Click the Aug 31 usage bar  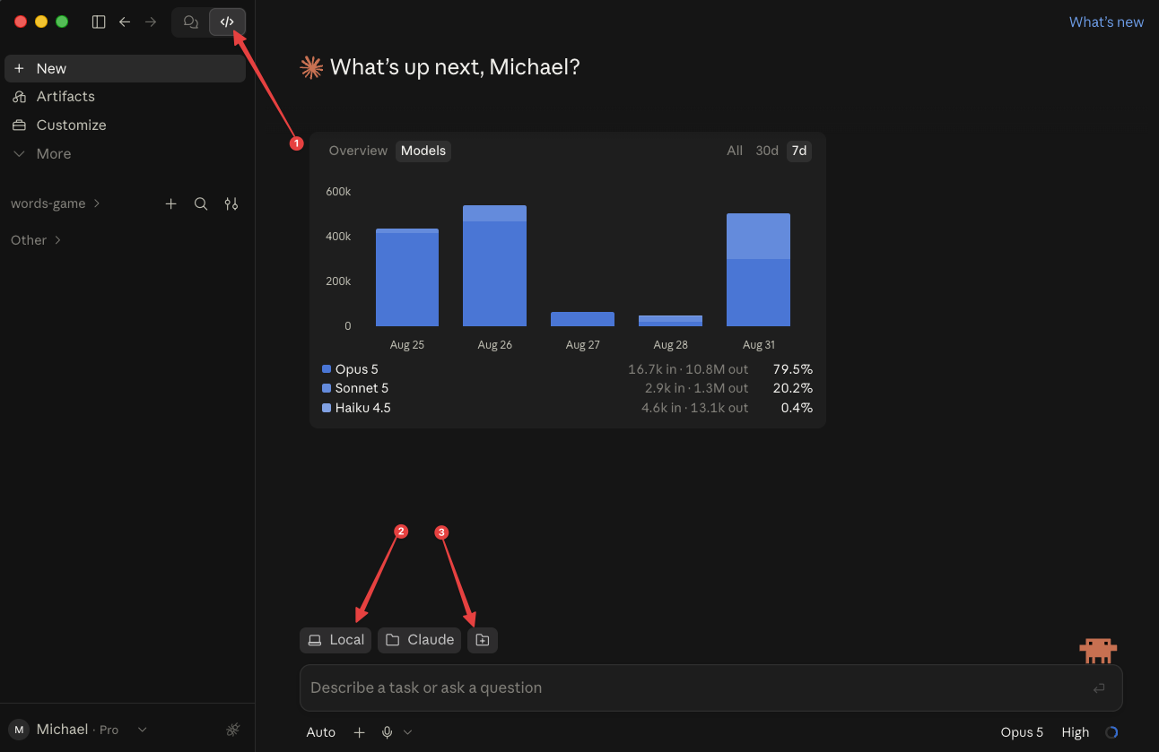[x=758, y=270]
